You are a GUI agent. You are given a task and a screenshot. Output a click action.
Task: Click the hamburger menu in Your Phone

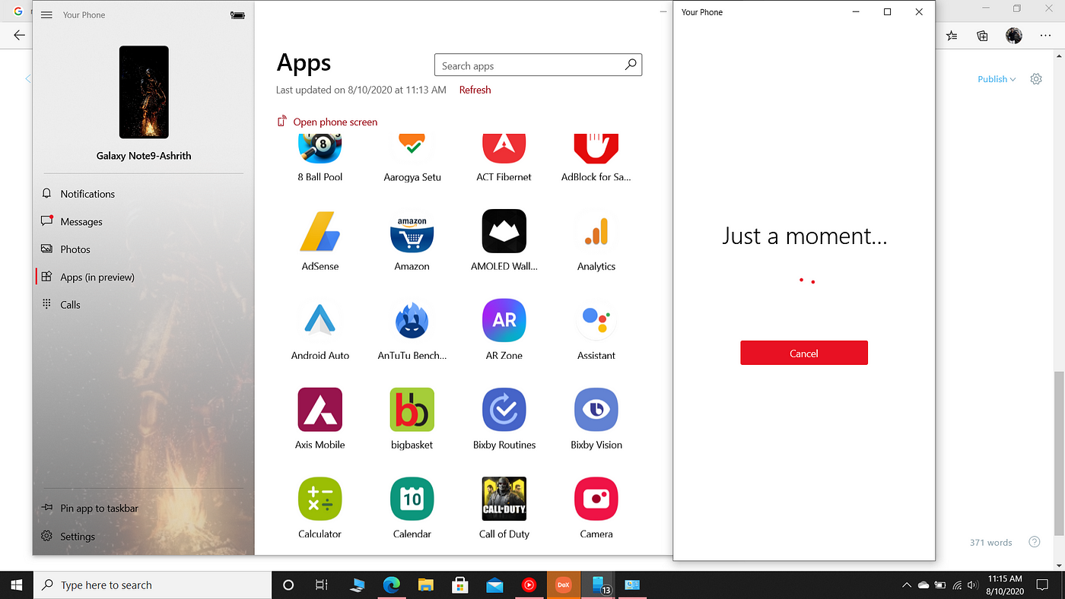[46, 15]
